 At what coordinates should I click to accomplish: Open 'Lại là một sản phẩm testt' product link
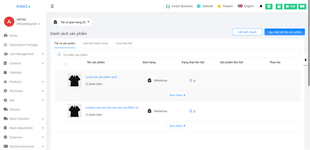(101, 77)
